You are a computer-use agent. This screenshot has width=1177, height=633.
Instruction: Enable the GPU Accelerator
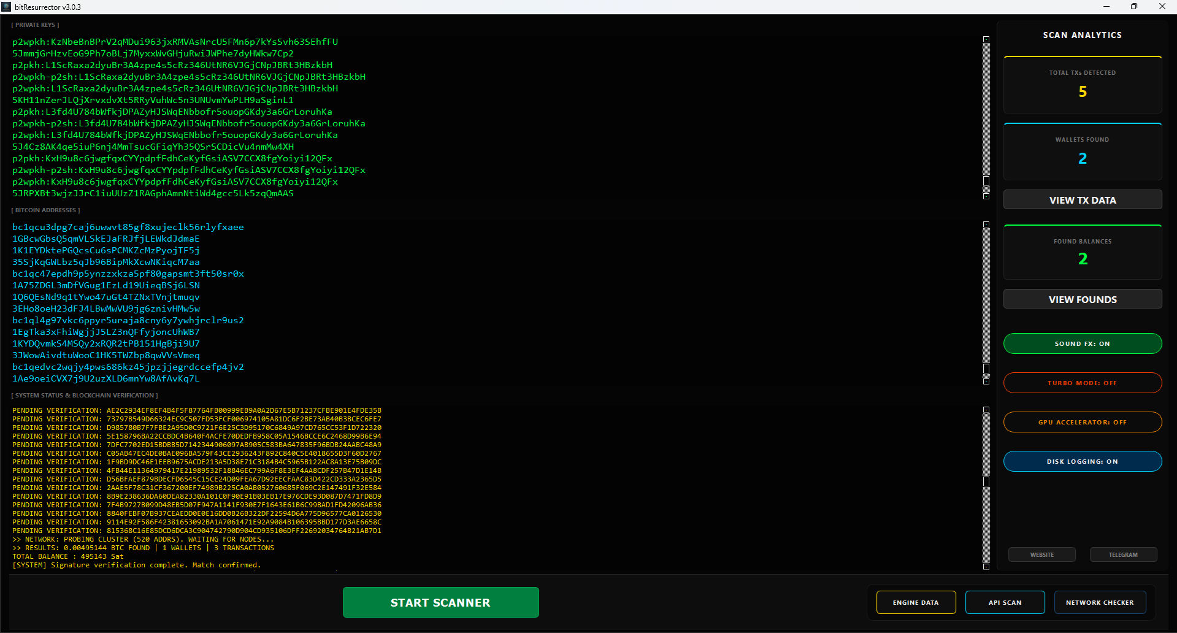pyautogui.click(x=1082, y=422)
